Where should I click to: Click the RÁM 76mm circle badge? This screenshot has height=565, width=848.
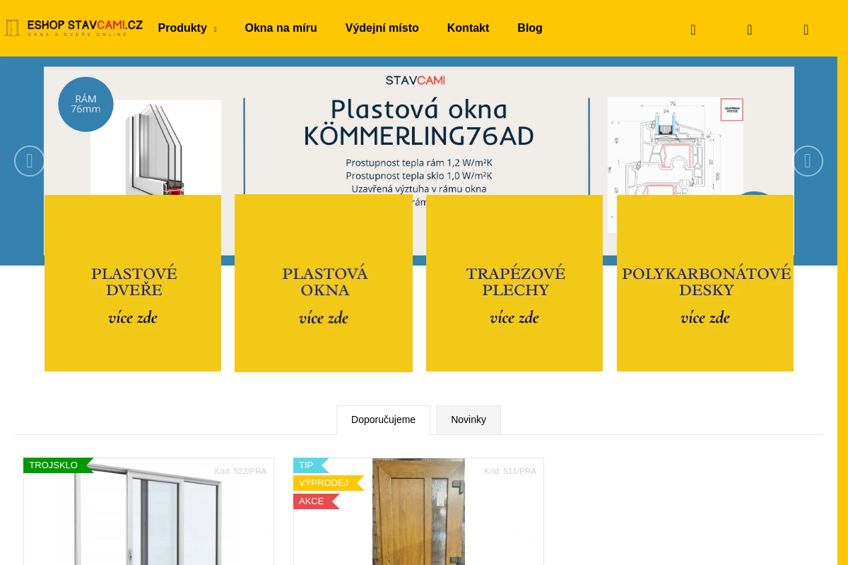(86, 103)
